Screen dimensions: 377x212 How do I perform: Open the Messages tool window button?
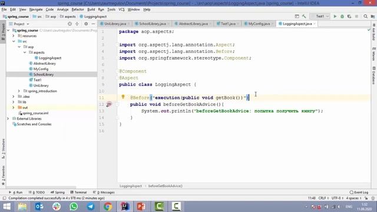pyautogui.click(x=104, y=193)
